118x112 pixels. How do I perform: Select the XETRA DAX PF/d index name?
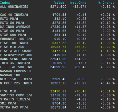[14, 107]
